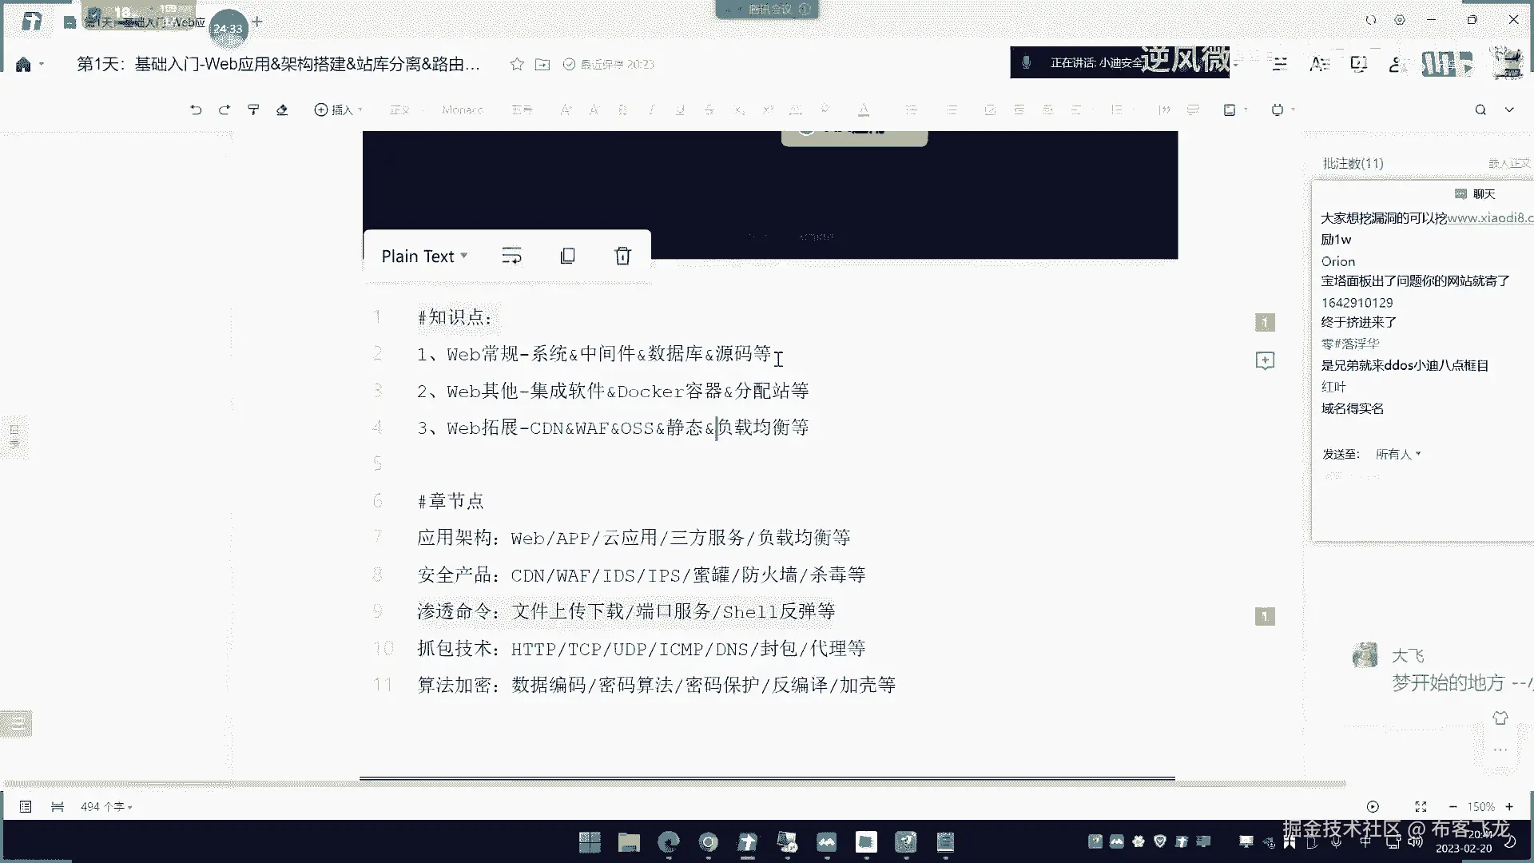The height and width of the screenshot is (863, 1534).
Task: Open the first comment badge marker
Action: pyautogui.click(x=1265, y=323)
